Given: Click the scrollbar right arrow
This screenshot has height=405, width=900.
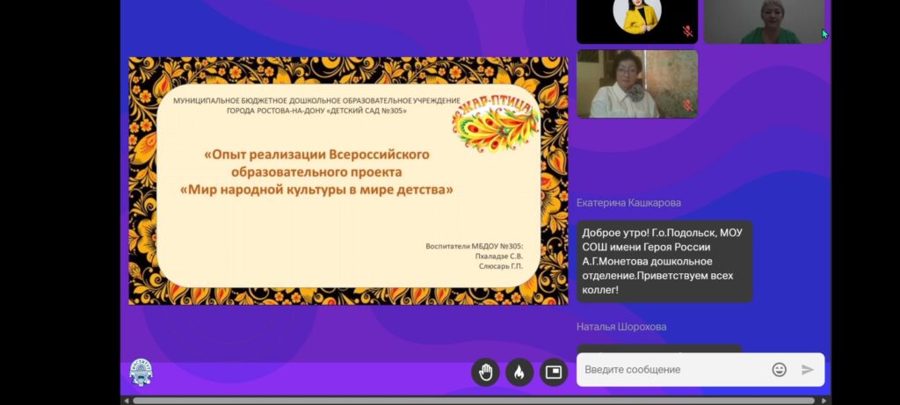Looking at the screenshot, I should click(824, 401).
